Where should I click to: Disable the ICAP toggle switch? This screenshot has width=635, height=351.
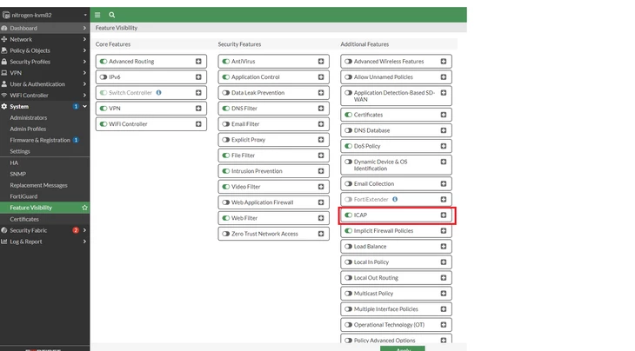click(348, 215)
